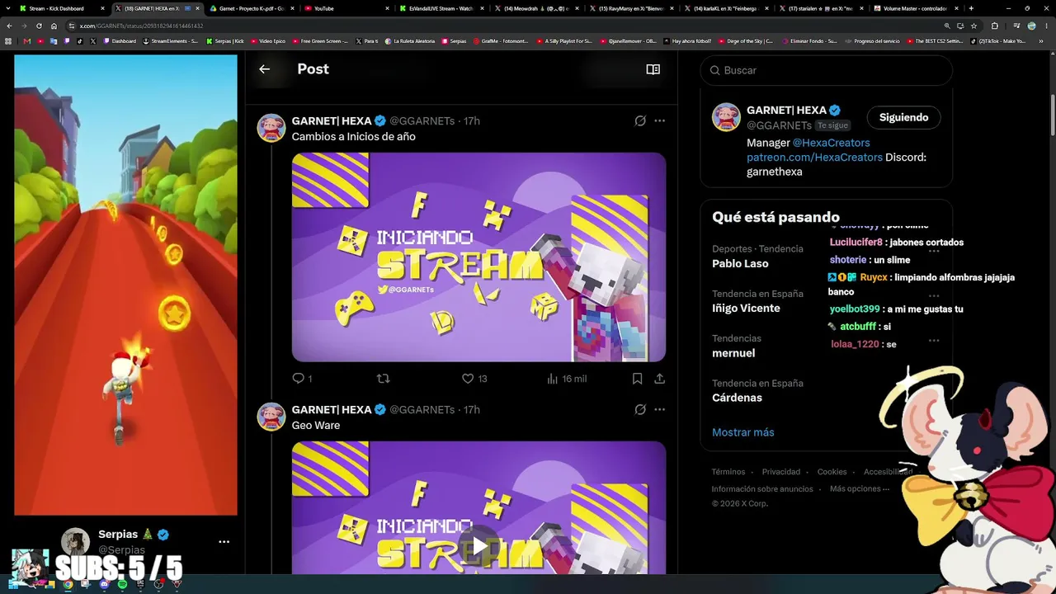This screenshot has width=1056, height=594.
Task: Open the Cookies footer link
Action: (x=832, y=472)
